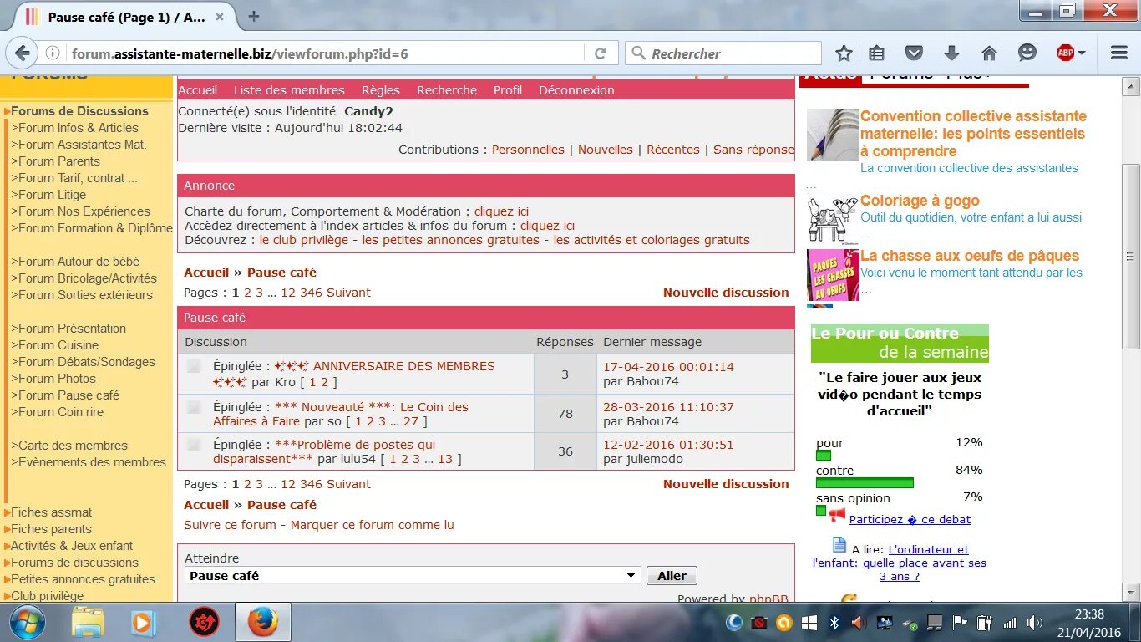Screen dimensions: 1141x642
Task: Click in the Rechercher search box
Action: 723,53
